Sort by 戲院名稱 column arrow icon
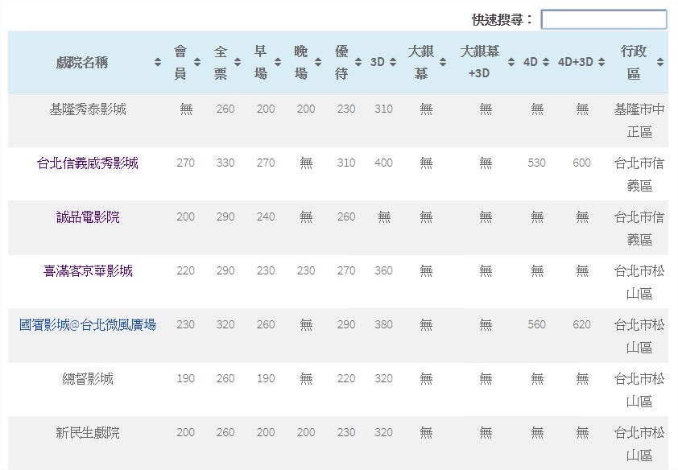The width and height of the screenshot is (678, 470). pyautogui.click(x=158, y=63)
